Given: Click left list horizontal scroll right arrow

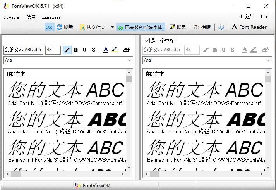Looking at the screenshot, I should [122, 174].
